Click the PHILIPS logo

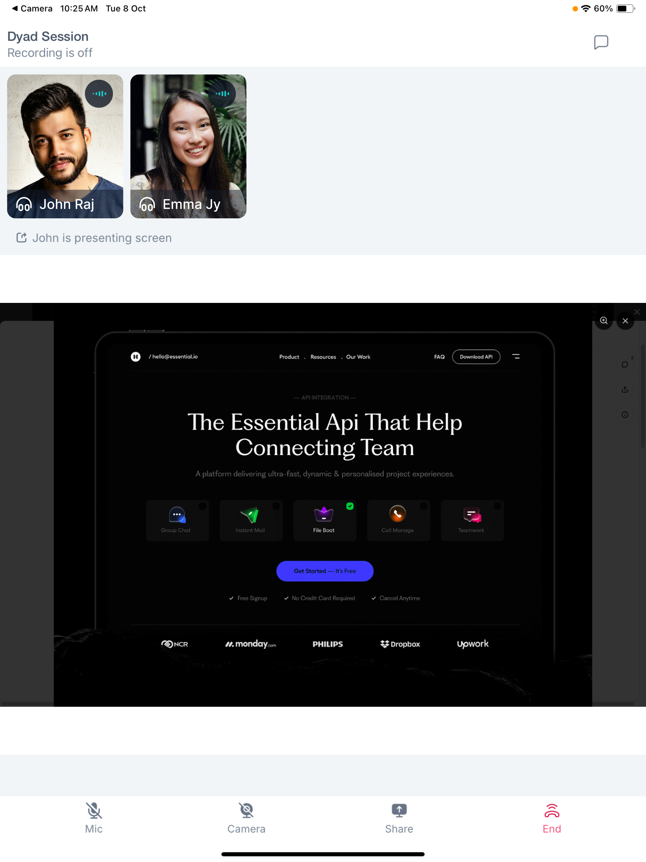(328, 644)
